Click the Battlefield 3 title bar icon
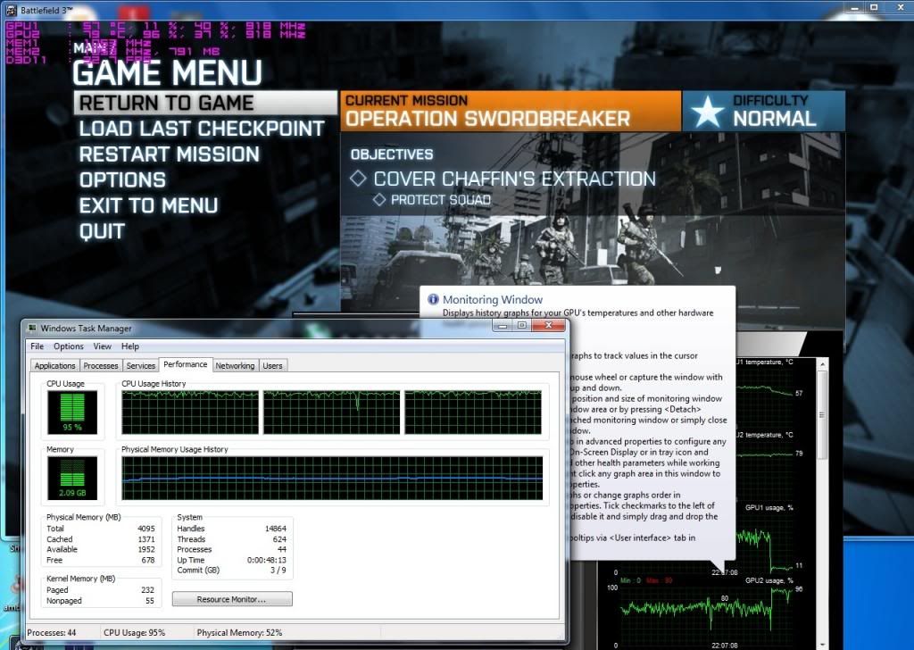 (11, 10)
